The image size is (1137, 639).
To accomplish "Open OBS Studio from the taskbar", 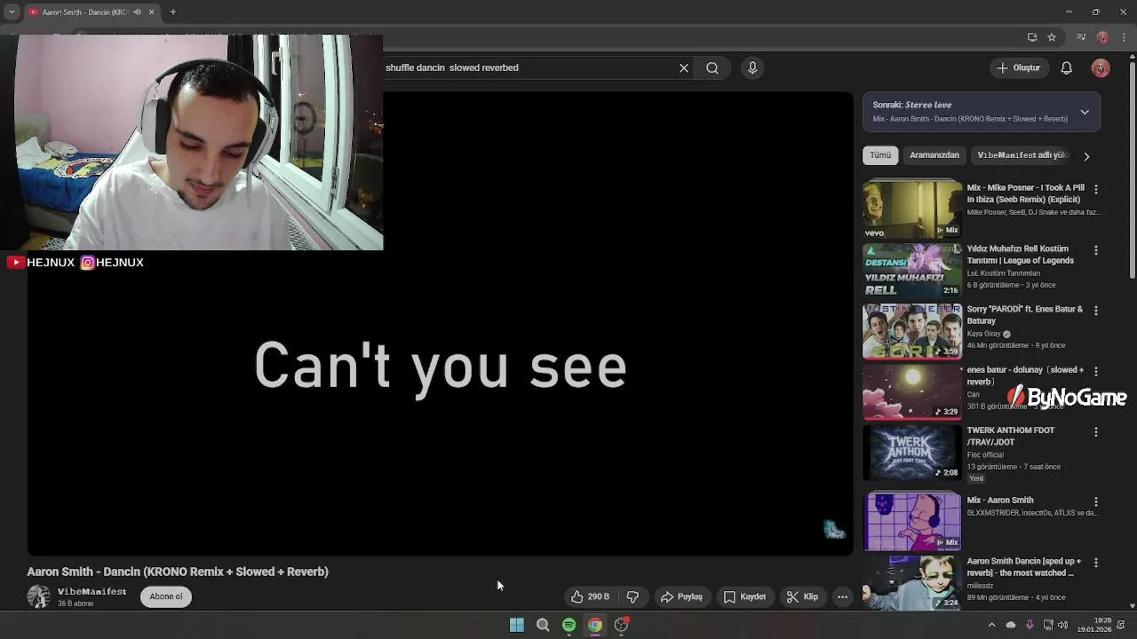I will coord(622,625).
